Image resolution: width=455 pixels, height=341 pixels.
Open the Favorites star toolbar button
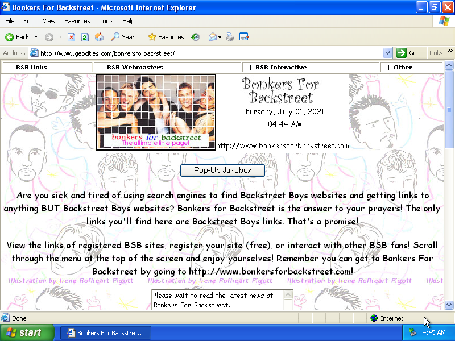click(x=166, y=37)
